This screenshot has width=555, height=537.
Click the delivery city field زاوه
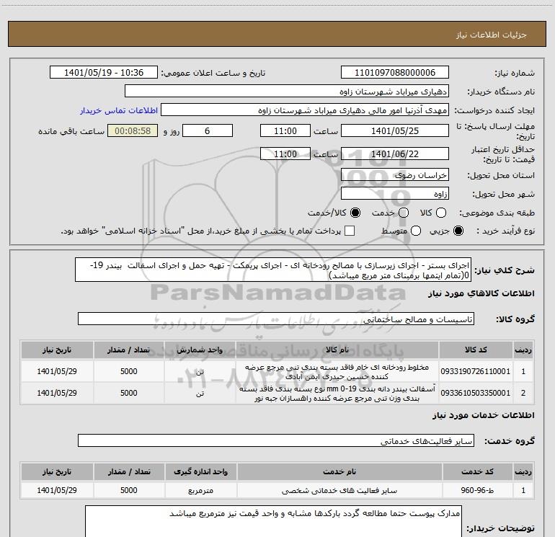point(395,194)
